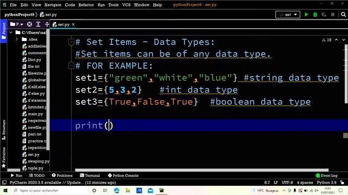Open the VCS menu
The height and width of the screenshot is (195, 348).
tap(126, 5)
